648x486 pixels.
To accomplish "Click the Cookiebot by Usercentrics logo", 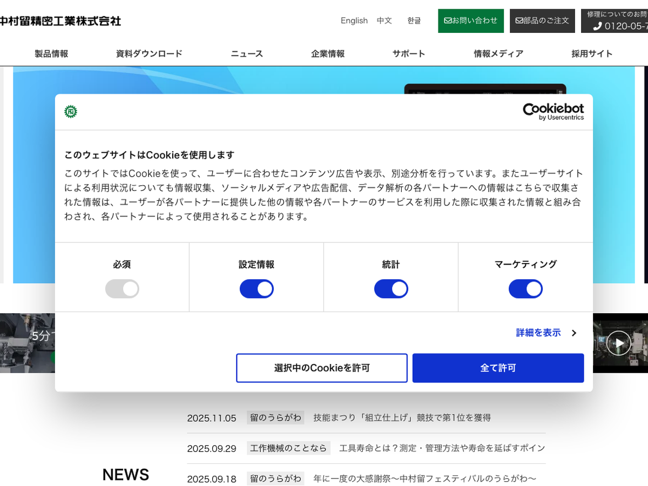I will click(553, 112).
